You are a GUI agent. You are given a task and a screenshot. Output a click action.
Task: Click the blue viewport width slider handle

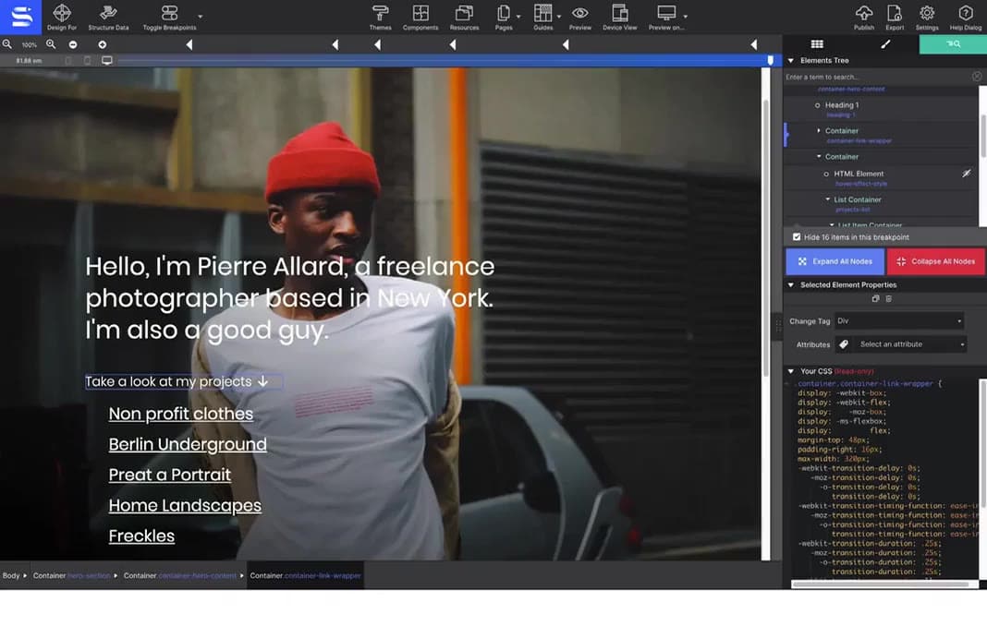click(770, 60)
